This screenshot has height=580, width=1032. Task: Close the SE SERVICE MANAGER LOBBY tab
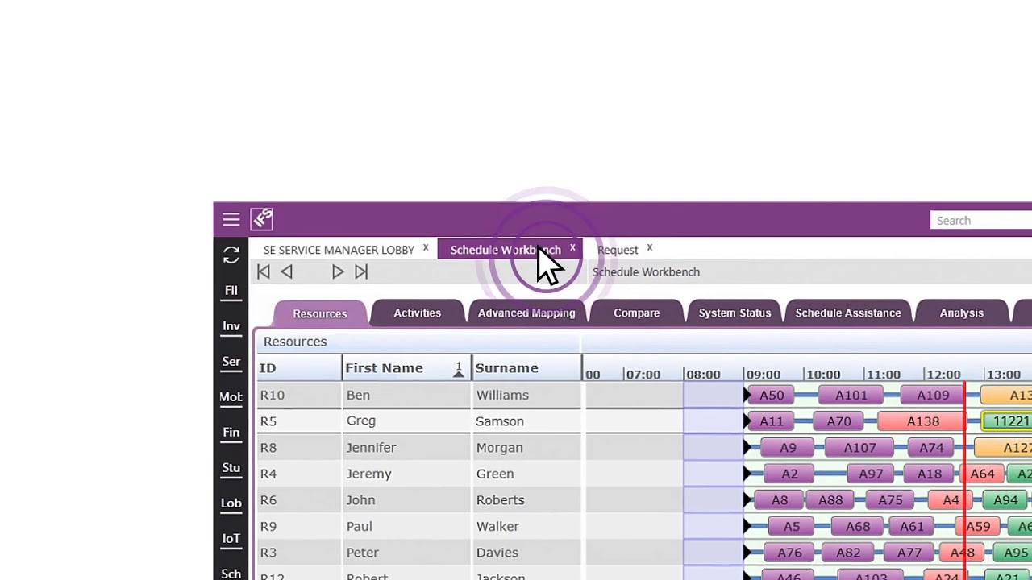point(426,248)
